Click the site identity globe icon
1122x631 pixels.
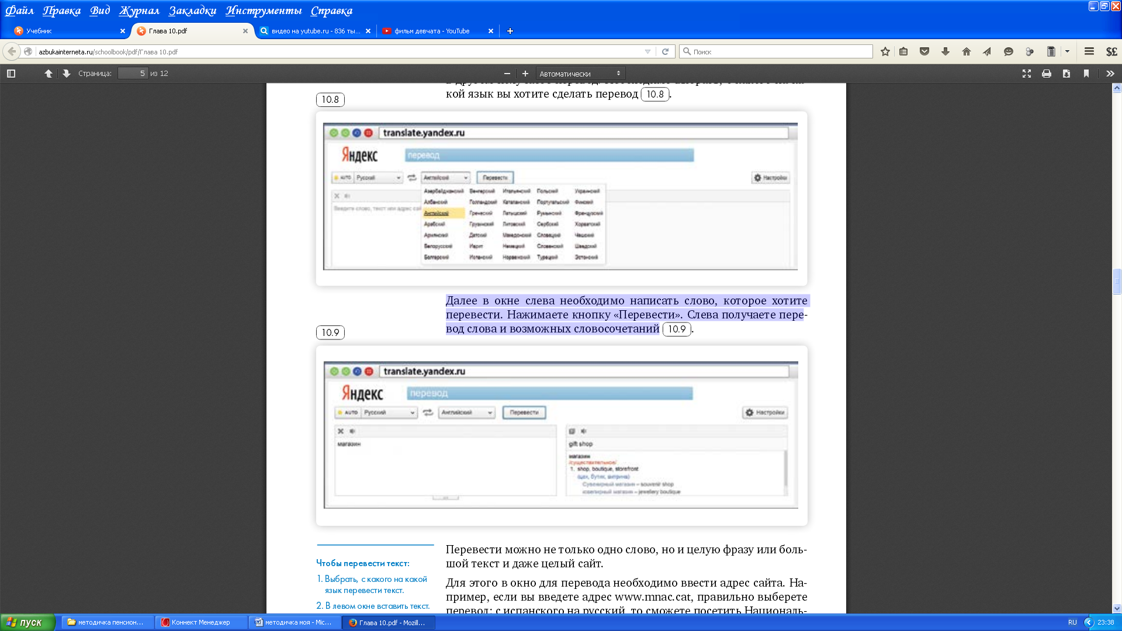pos(28,51)
